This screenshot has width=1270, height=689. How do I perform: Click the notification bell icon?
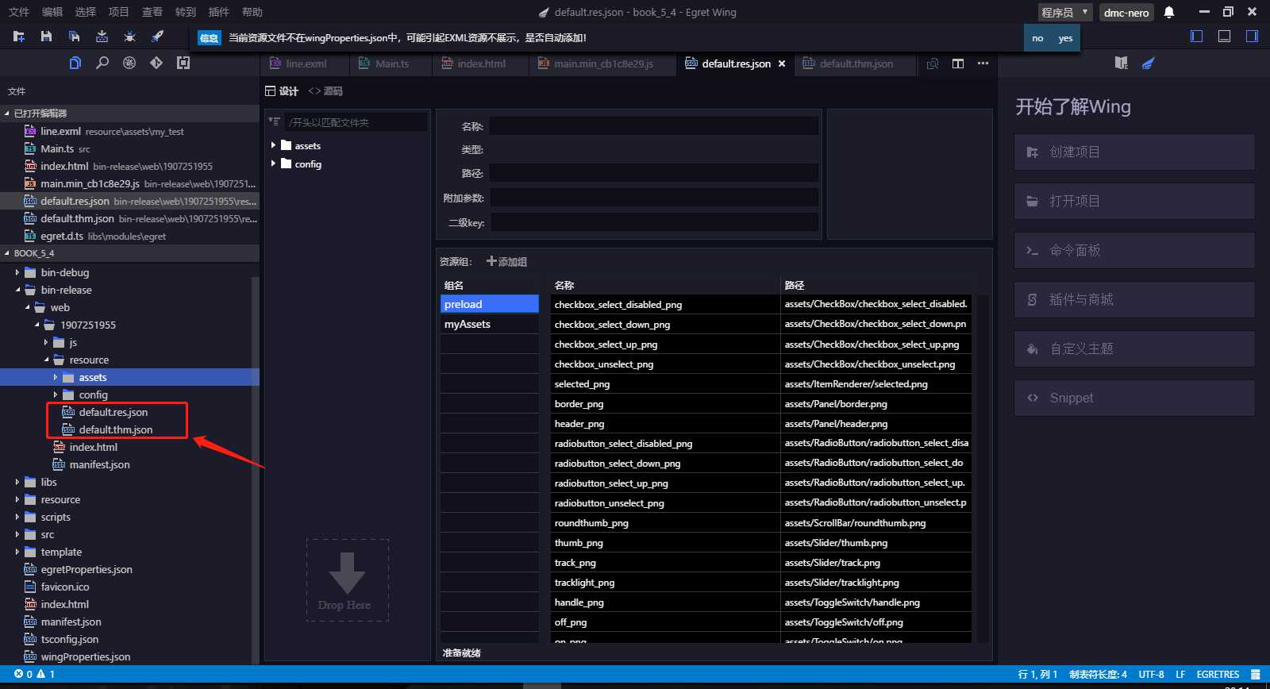[x=1169, y=12]
